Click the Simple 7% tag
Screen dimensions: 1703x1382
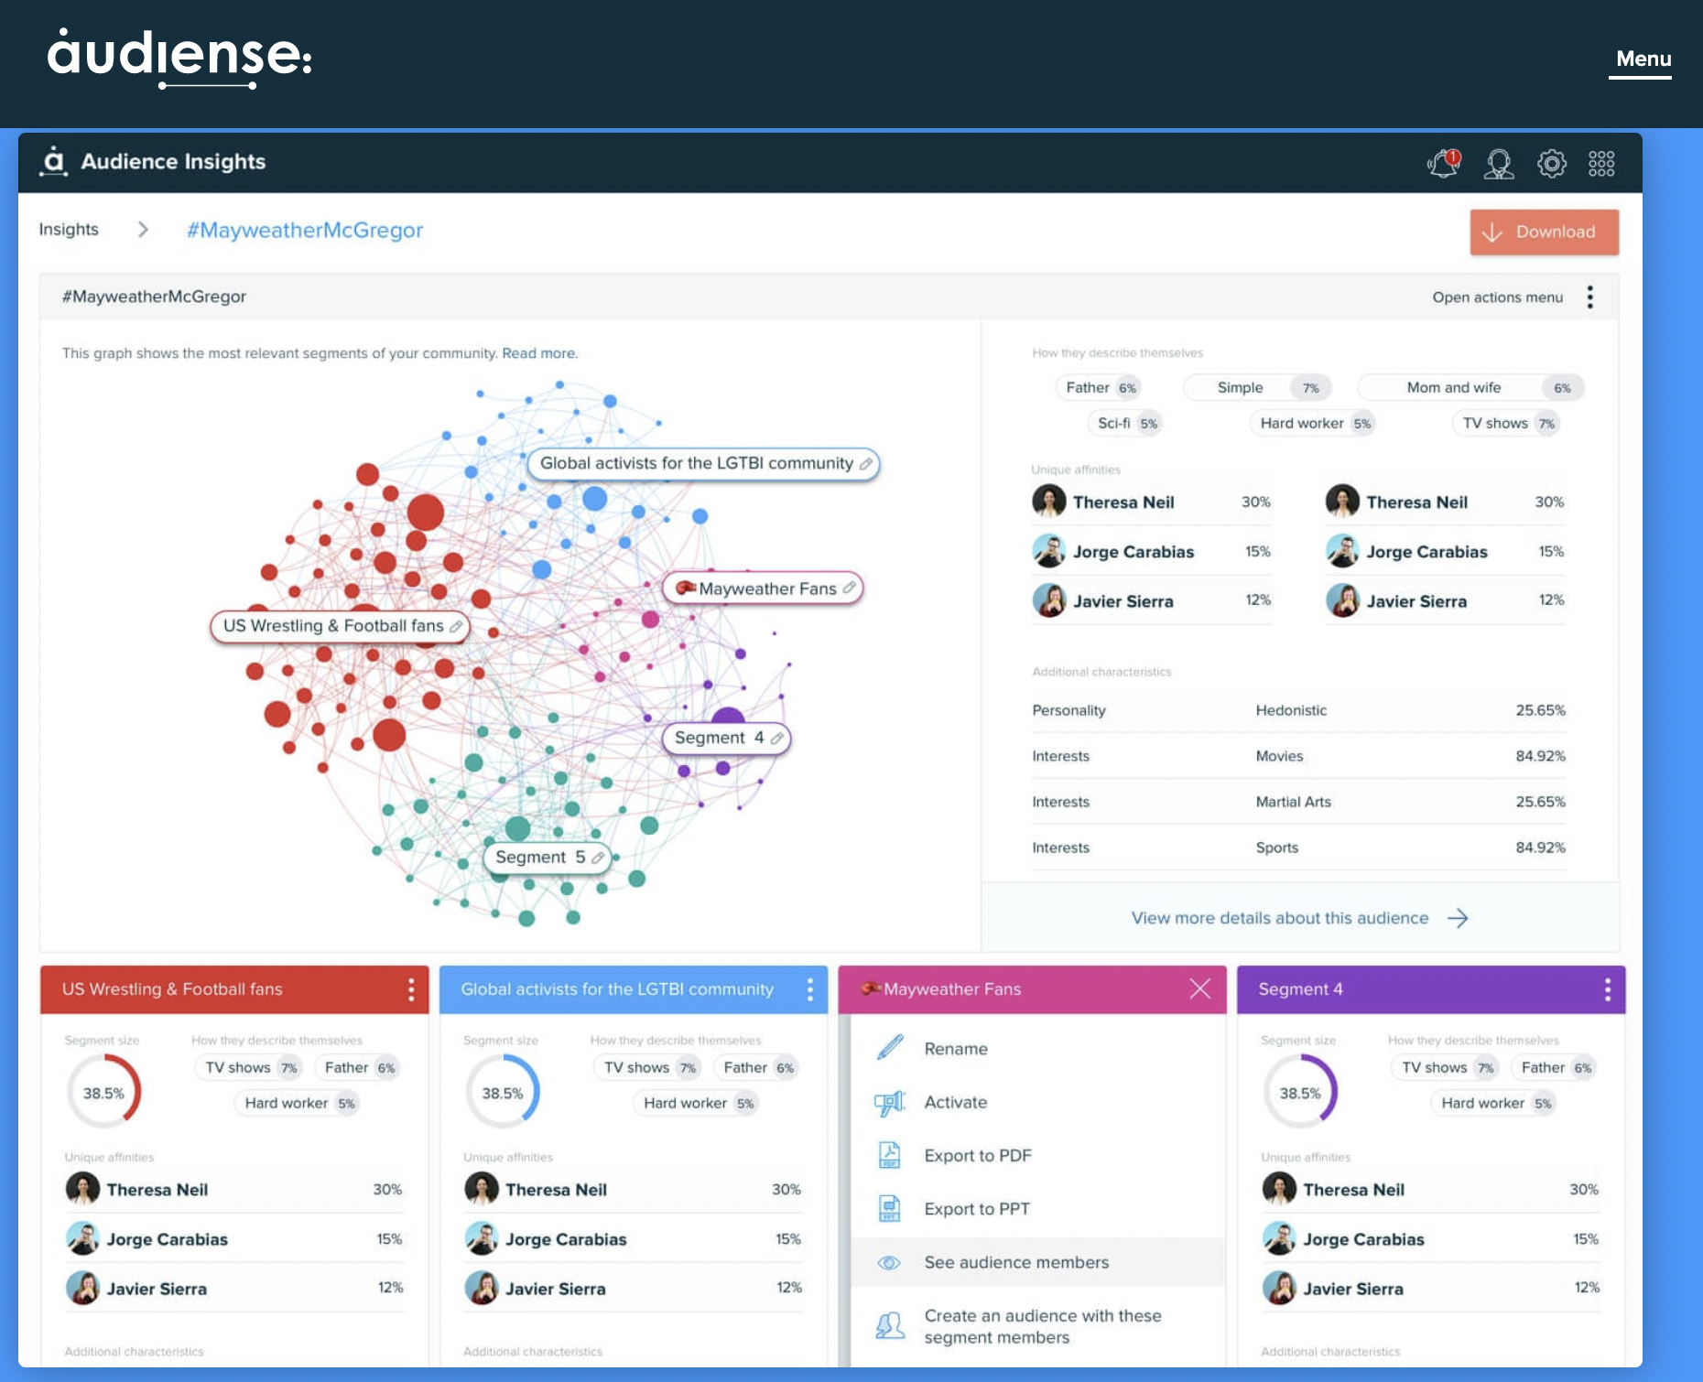pos(1257,388)
